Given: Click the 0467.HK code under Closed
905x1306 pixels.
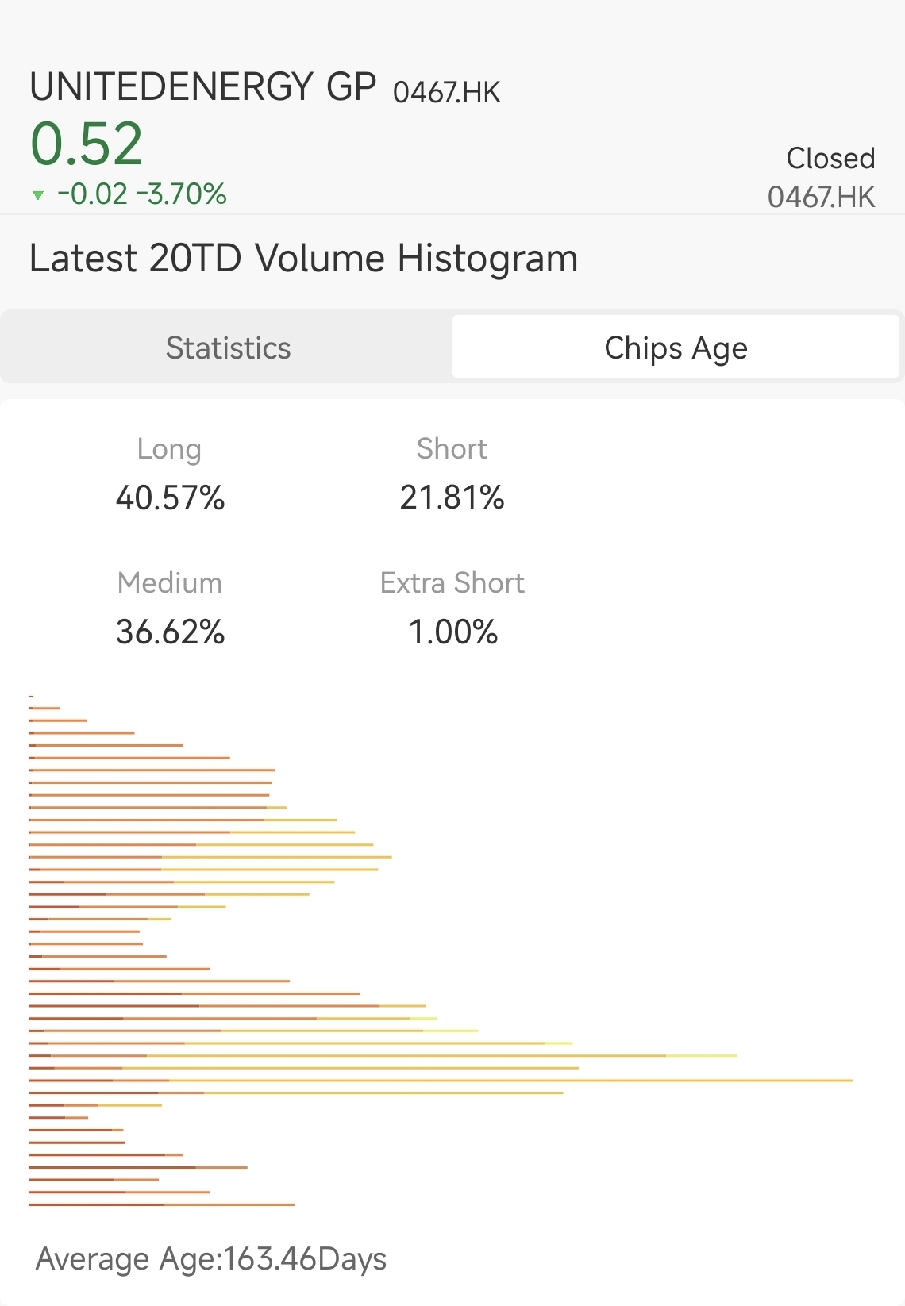Looking at the screenshot, I should point(821,197).
